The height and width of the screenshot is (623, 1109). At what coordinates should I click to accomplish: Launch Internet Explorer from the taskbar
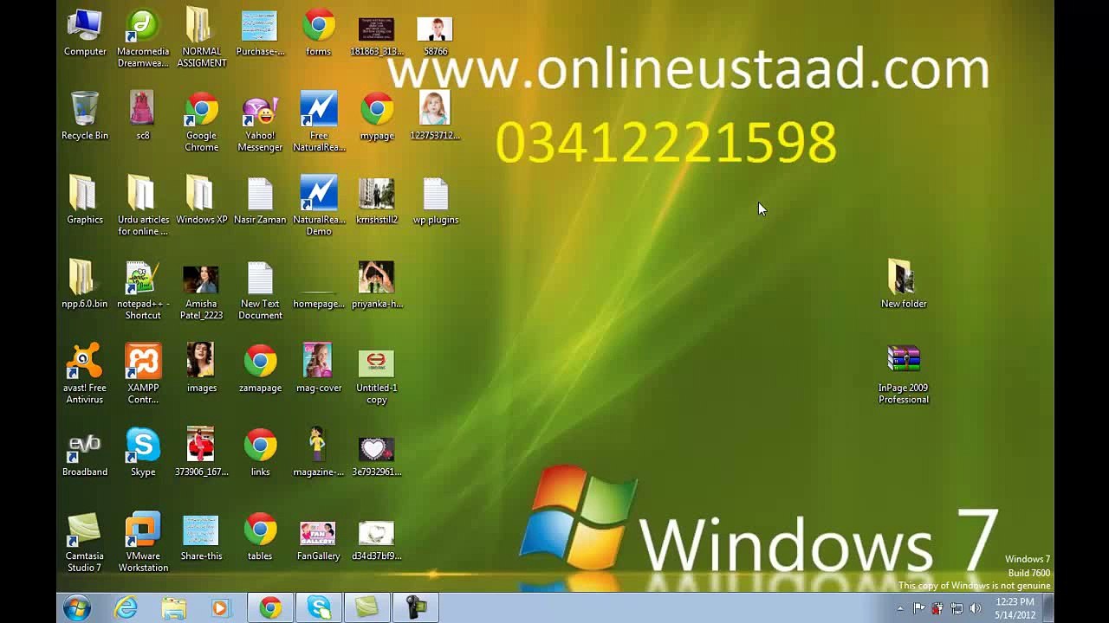[126, 608]
